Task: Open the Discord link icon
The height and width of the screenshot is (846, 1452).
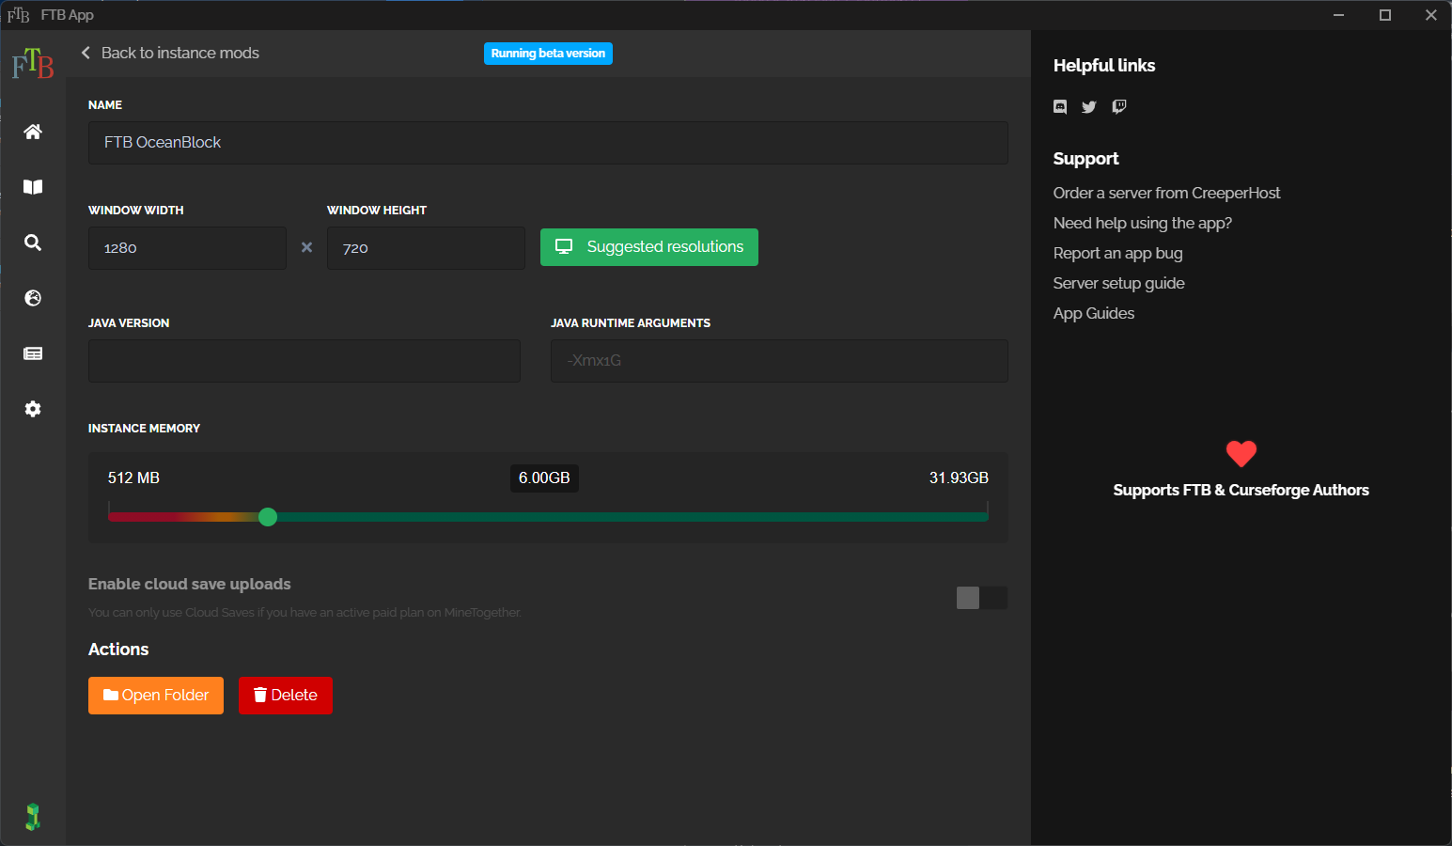Action: pos(1060,106)
